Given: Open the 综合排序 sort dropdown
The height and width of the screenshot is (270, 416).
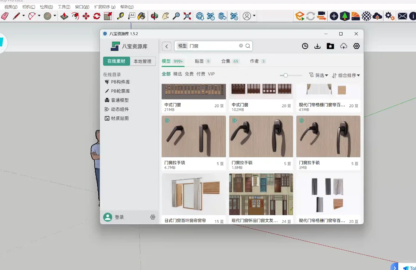Looking at the screenshot, I should pos(346,75).
